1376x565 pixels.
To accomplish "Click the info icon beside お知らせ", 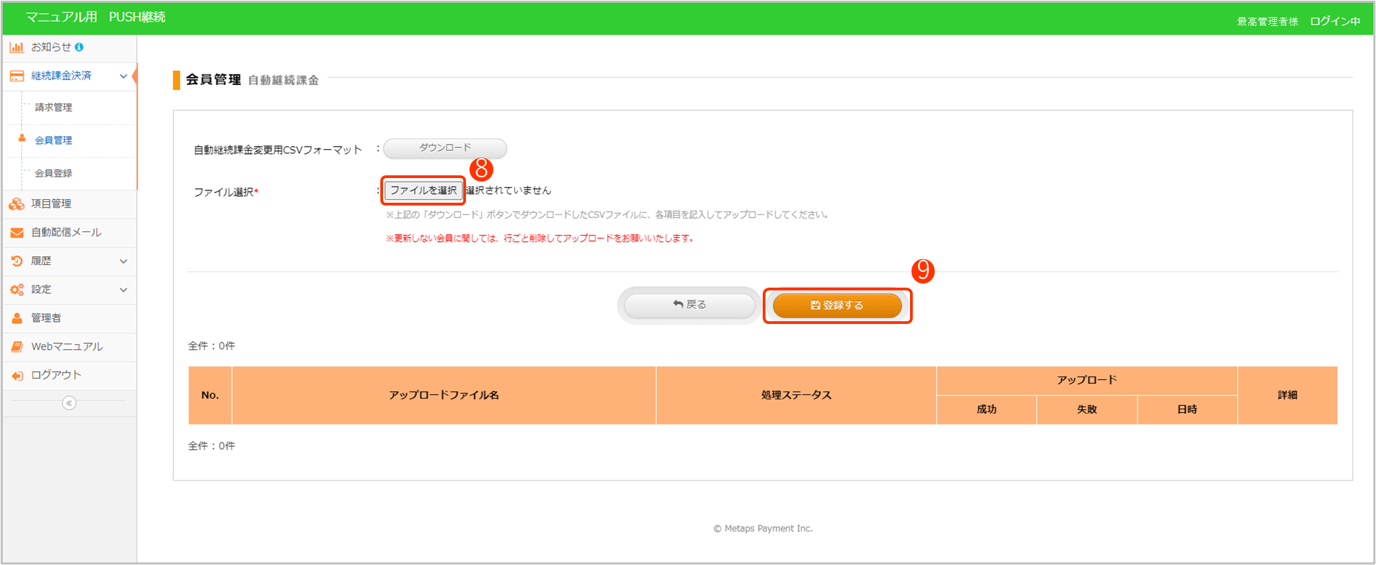I will tap(79, 47).
